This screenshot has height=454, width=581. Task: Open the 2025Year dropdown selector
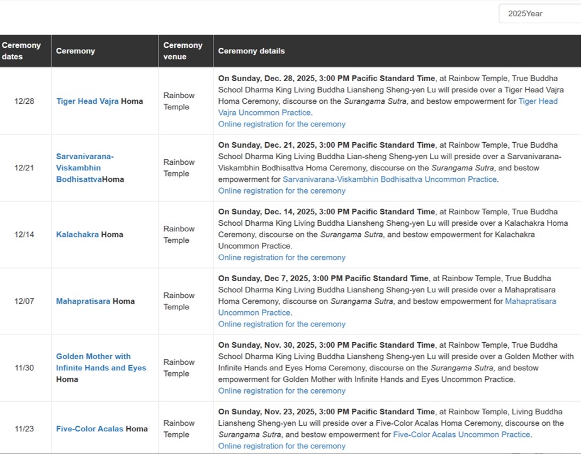coord(539,13)
